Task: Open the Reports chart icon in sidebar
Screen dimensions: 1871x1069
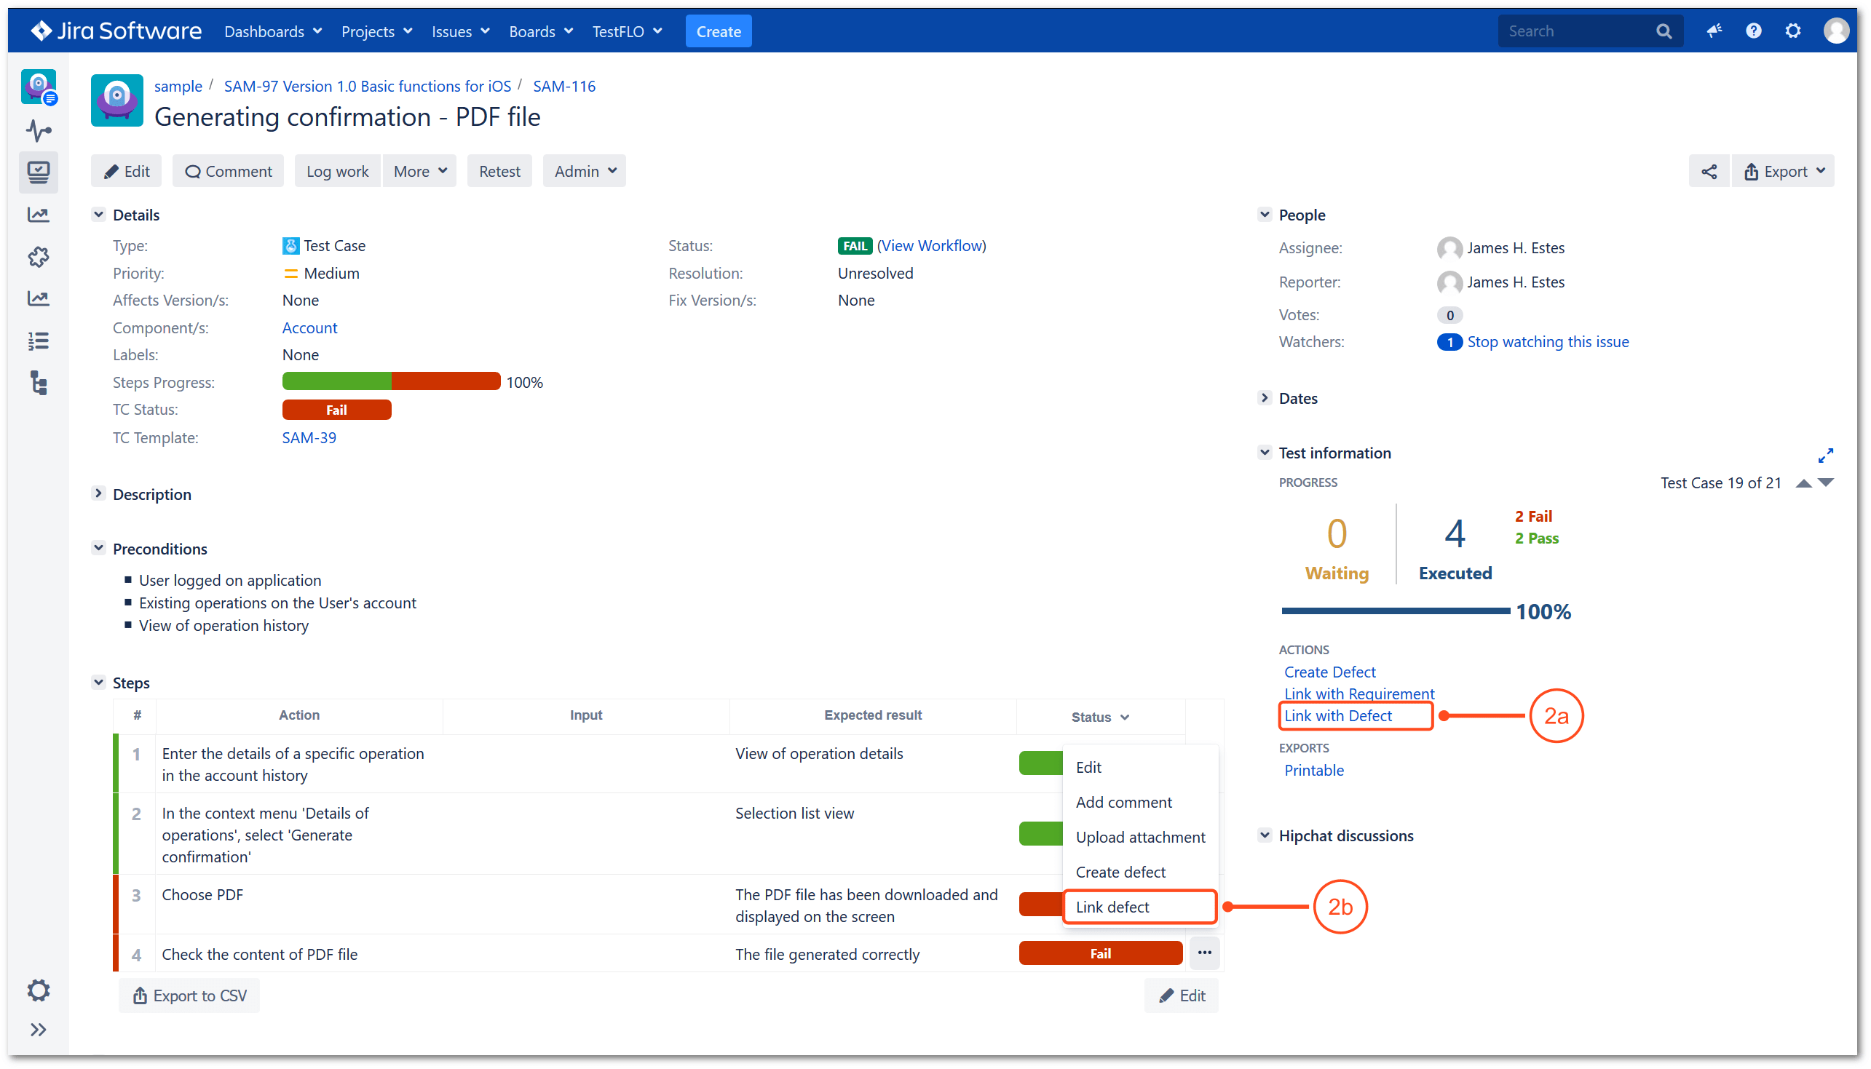Action: (x=38, y=214)
